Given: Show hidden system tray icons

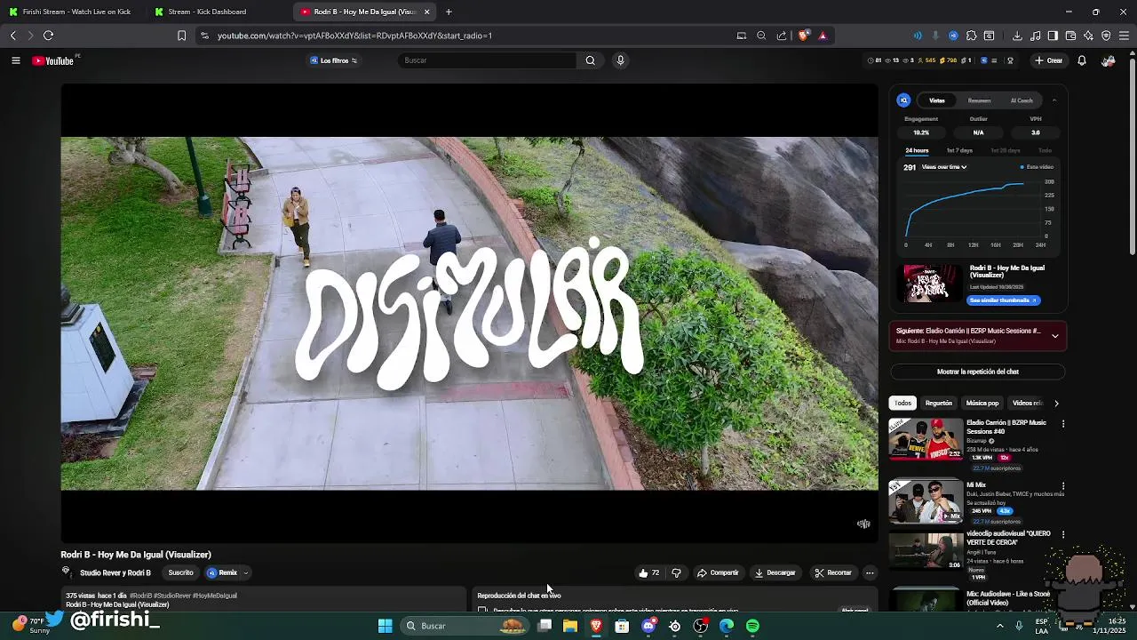Looking at the screenshot, I should 999,626.
